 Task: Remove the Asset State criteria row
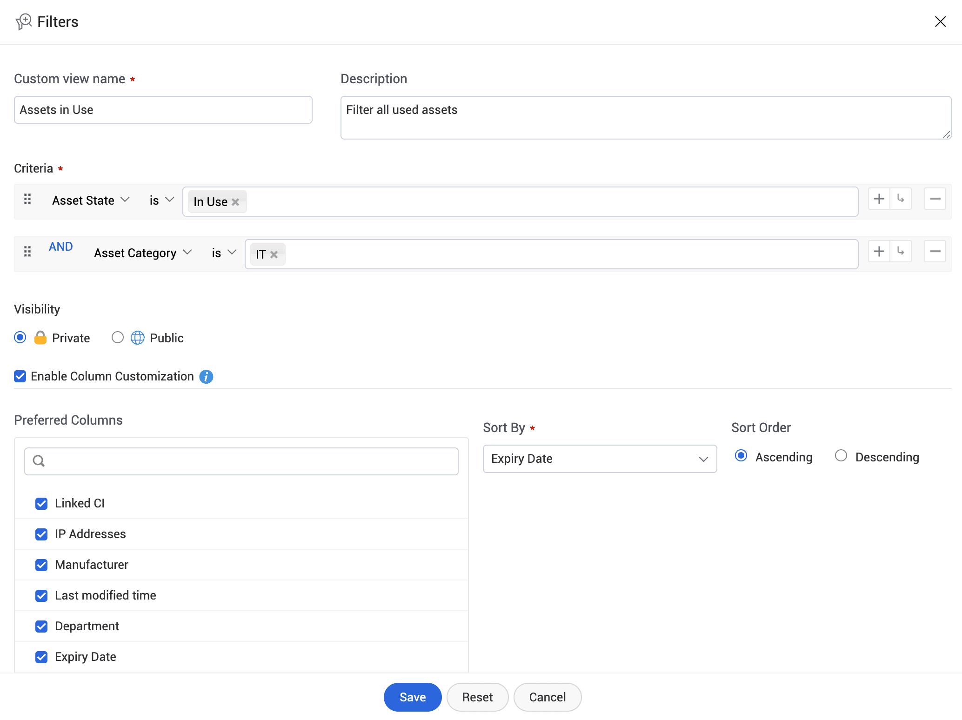point(935,199)
